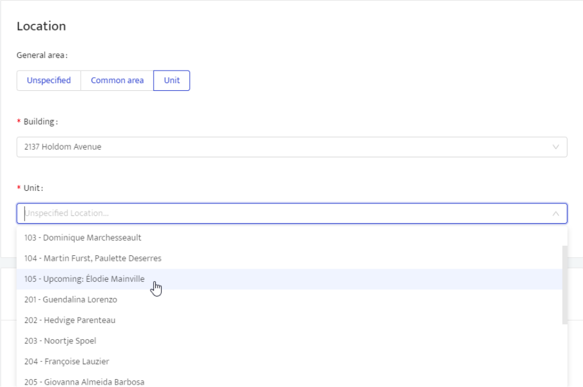Click the unit list scrollbar thumb
Screen dimensions: 583x387
point(564,284)
